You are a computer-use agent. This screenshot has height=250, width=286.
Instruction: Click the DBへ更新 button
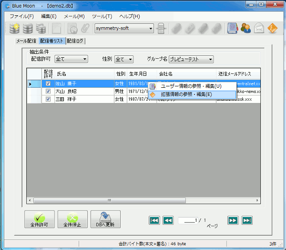click(105, 220)
